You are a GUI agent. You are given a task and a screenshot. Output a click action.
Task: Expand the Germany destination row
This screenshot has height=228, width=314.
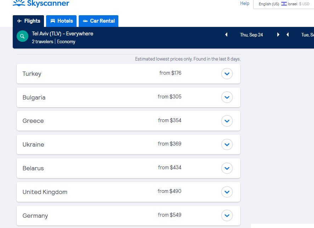(227, 215)
